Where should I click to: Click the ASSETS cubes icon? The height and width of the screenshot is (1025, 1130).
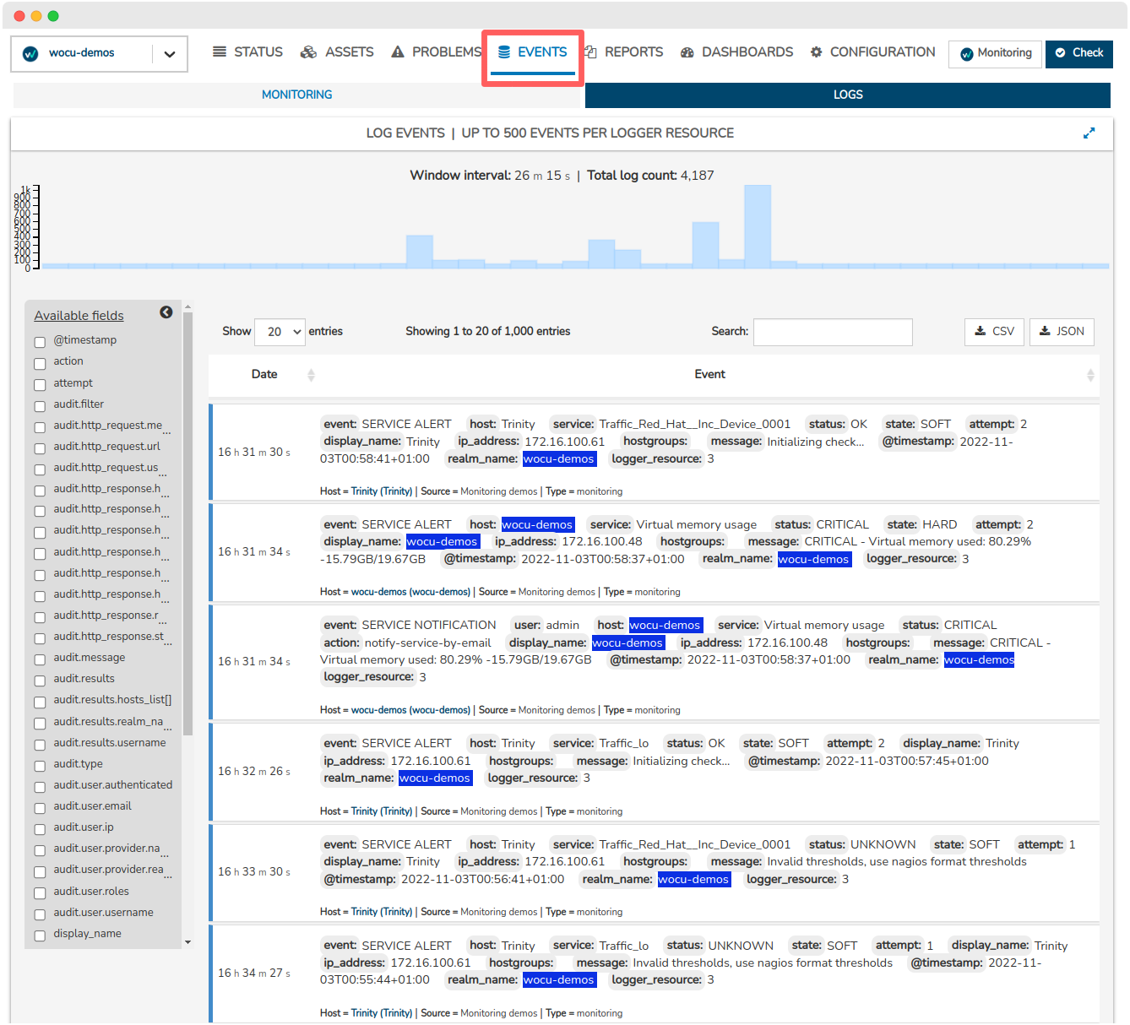point(308,52)
